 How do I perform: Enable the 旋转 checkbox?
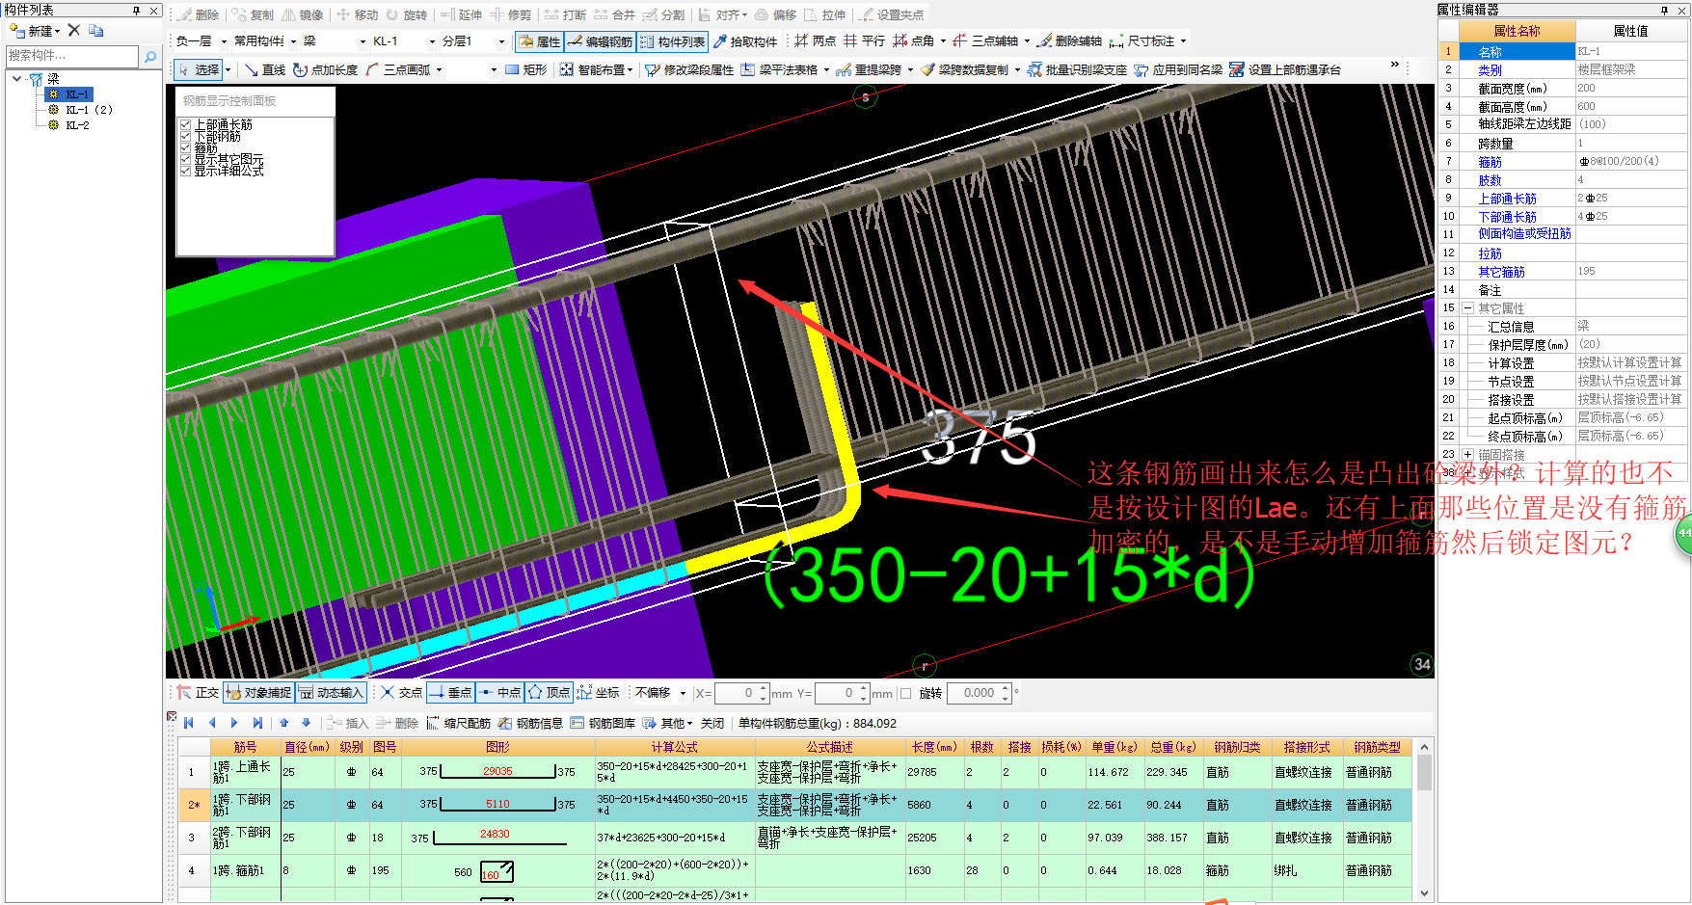tap(905, 693)
